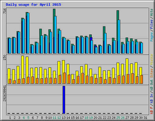155x121 pixels.
Task: Click the cyan pages bar for day 5
Action: 28,33
